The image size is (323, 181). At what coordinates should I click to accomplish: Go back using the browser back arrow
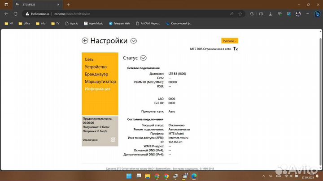tap(6, 14)
